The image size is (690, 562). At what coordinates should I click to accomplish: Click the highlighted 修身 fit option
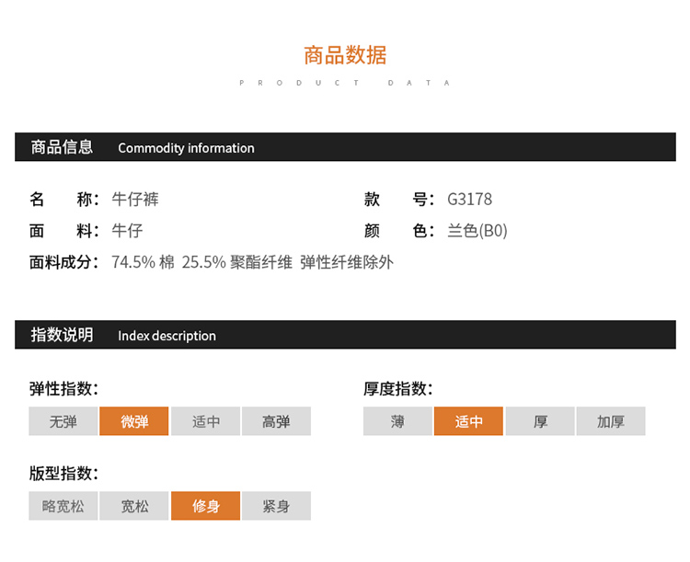(206, 506)
